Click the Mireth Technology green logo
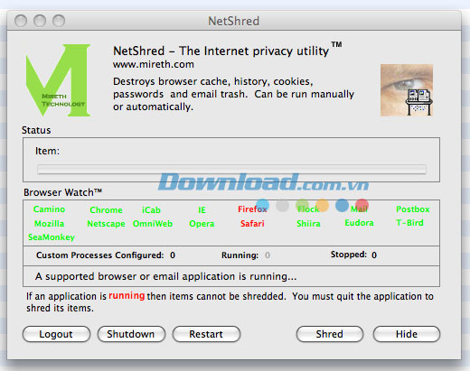The height and width of the screenshot is (371, 470). [x=58, y=80]
